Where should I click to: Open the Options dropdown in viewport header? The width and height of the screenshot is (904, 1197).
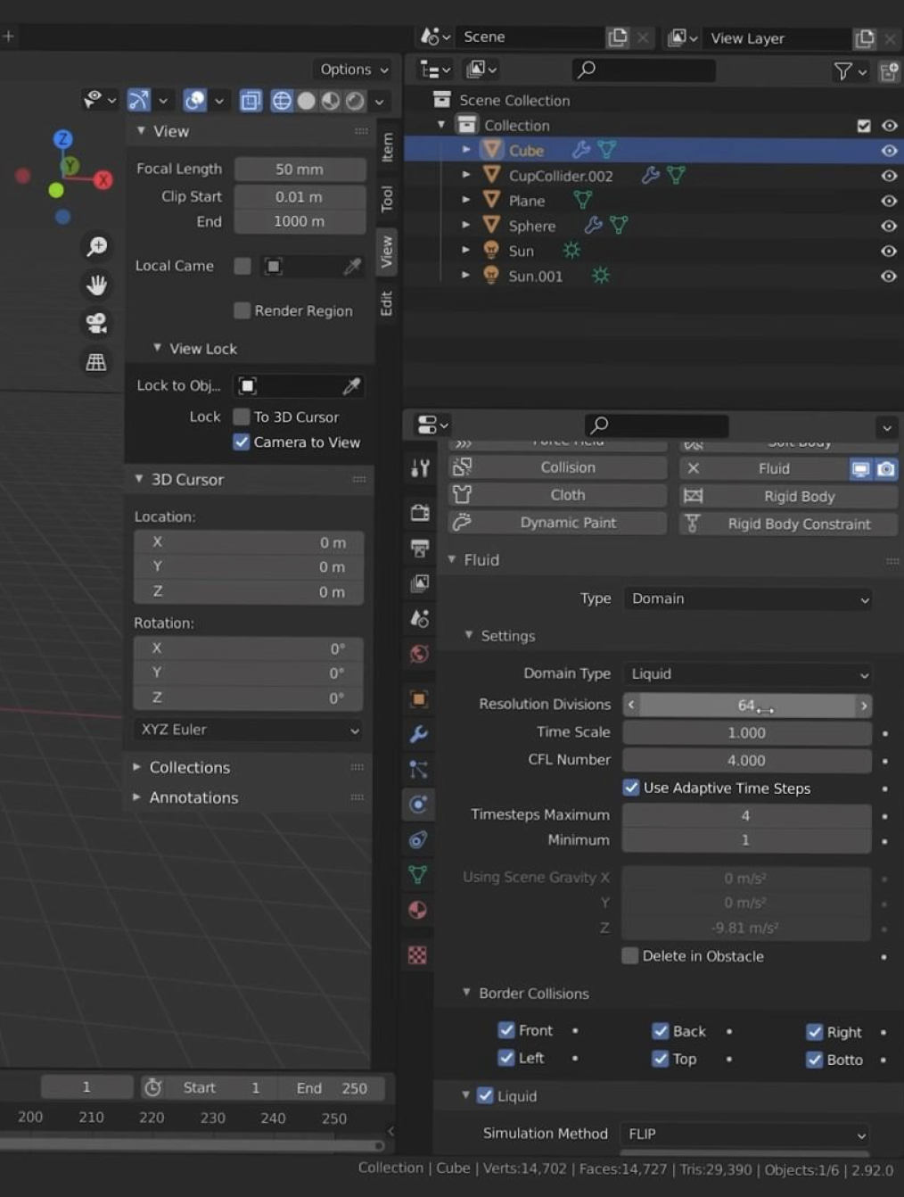point(355,70)
